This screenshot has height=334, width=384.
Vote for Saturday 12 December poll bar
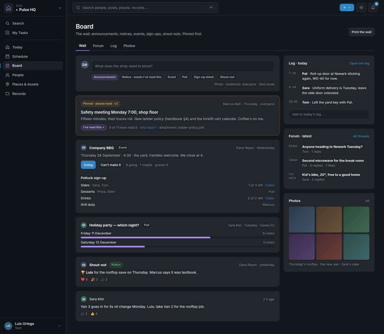[178, 246]
